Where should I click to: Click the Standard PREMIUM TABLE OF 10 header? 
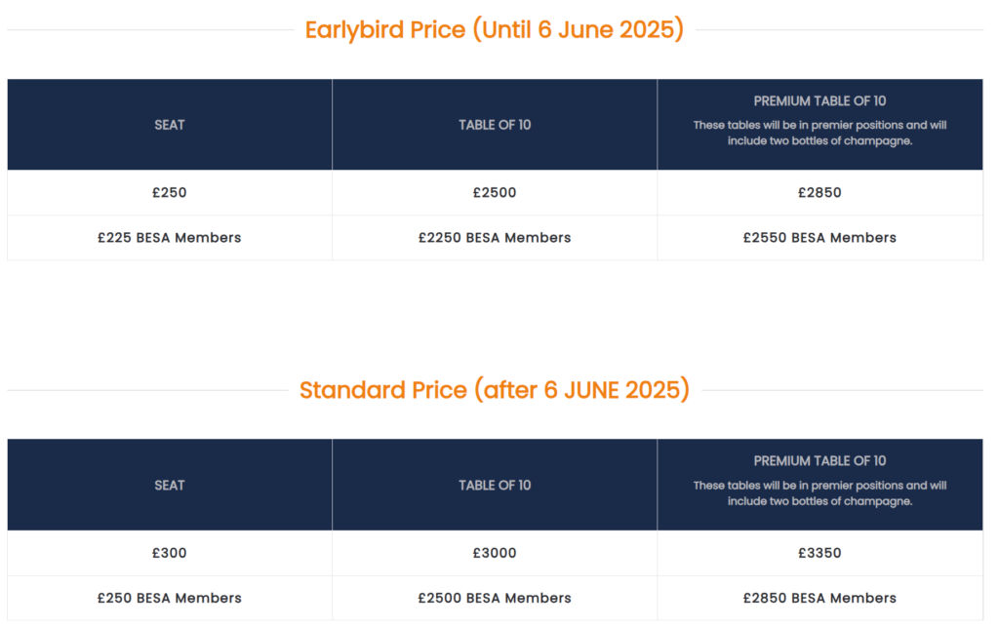point(819,461)
